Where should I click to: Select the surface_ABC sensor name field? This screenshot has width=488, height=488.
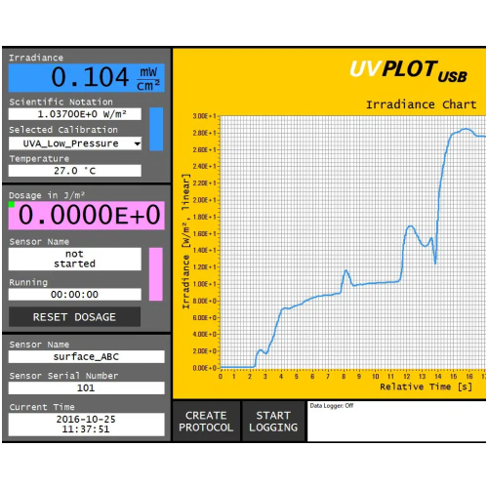[x=87, y=357]
